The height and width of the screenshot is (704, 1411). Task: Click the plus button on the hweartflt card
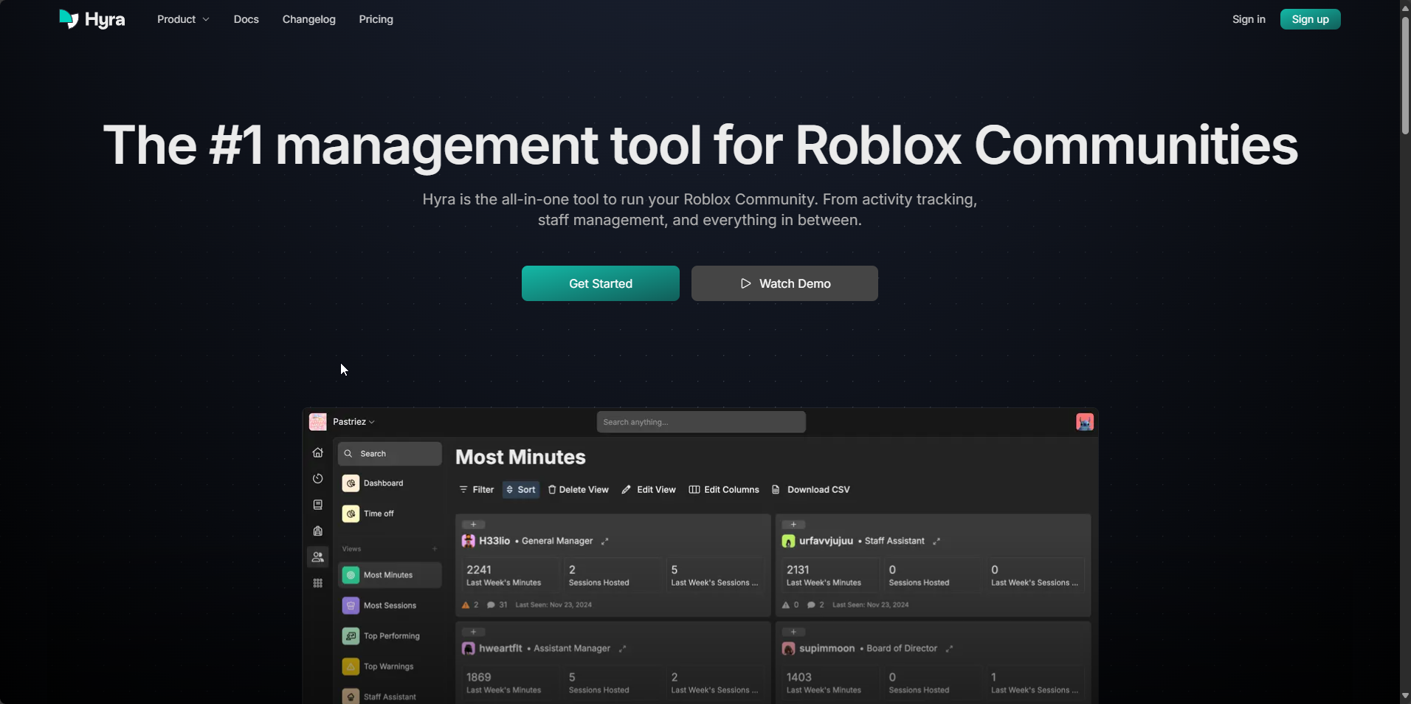[473, 632]
